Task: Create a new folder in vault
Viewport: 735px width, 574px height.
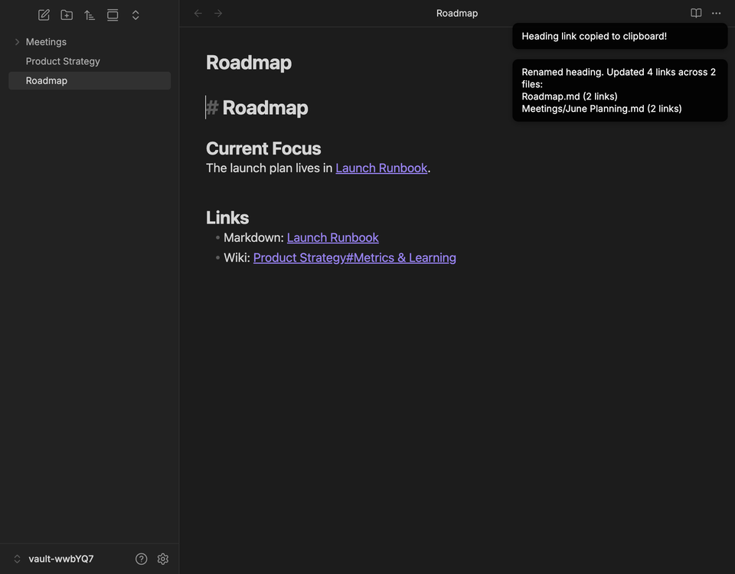Action: pos(67,15)
